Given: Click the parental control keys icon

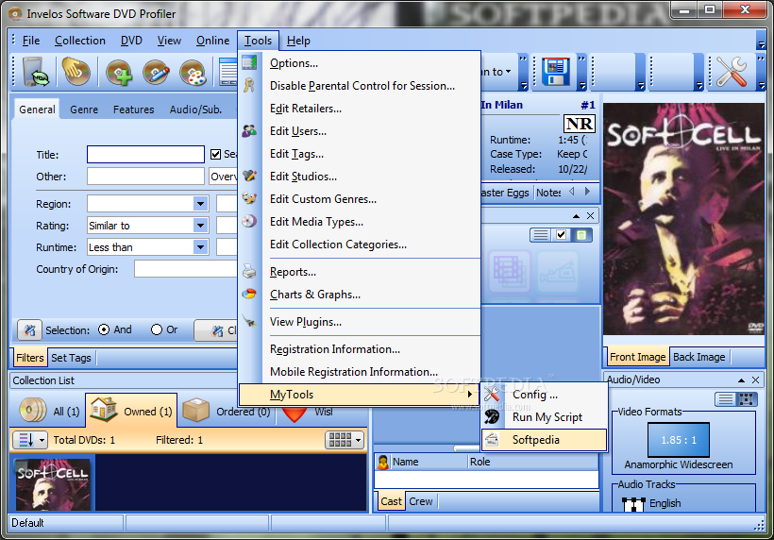Looking at the screenshot, I should [249, 85].
